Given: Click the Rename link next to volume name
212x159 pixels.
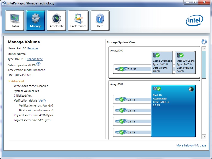Looking at the screenshot, I should tap(32, 48).
